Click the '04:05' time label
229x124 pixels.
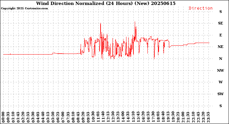pyautogui.click(x=38, y=117)
